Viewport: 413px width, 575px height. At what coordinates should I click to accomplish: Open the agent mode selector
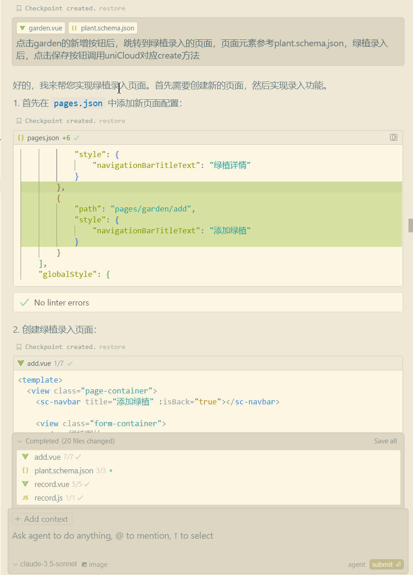(x=356, y=564)
